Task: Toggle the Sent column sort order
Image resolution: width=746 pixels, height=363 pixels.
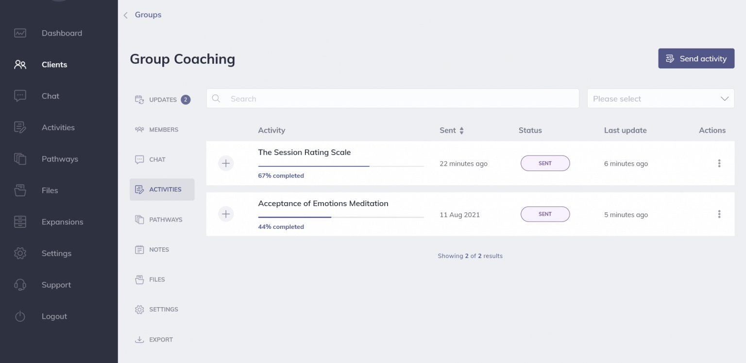Action: click(x=460, y=130)
